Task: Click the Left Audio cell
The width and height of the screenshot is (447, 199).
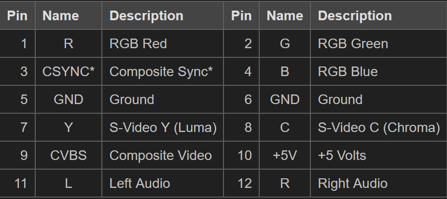Action: pos(140,184)
